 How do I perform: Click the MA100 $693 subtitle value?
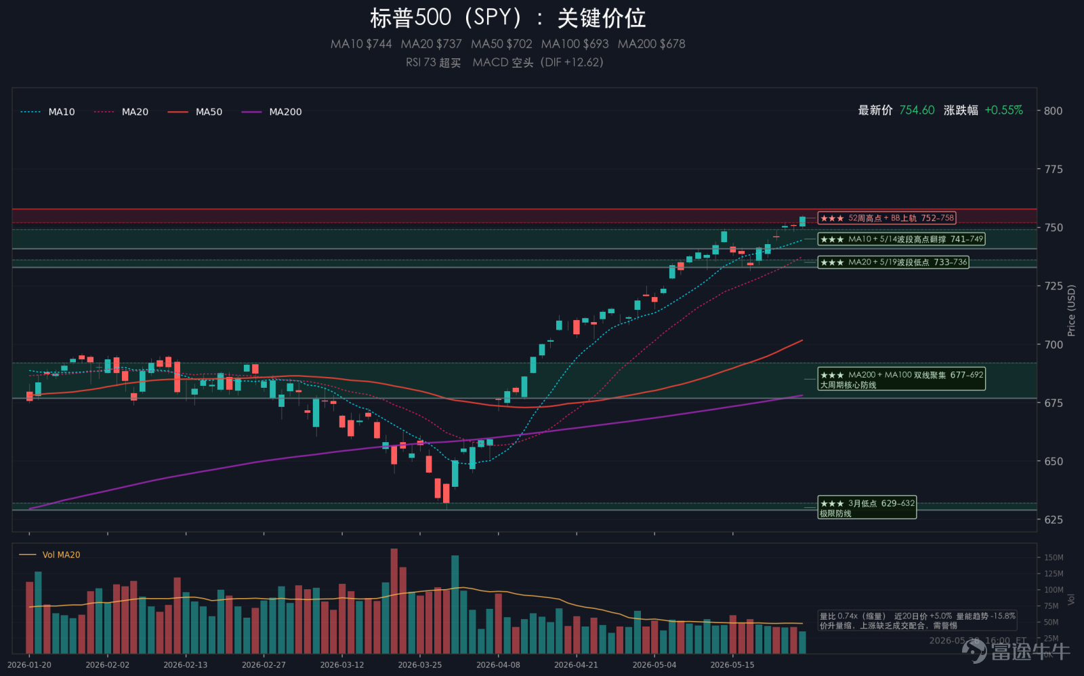click(575, 44)
